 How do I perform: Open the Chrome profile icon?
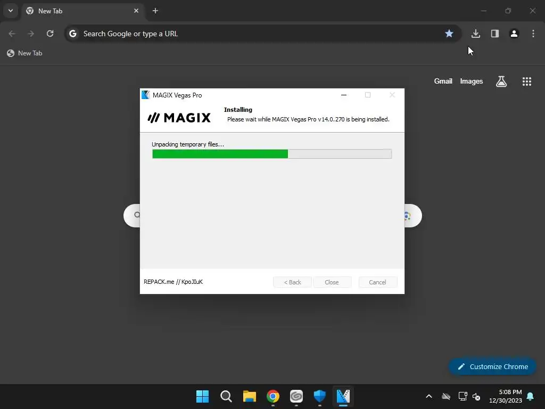click(514, 34)
